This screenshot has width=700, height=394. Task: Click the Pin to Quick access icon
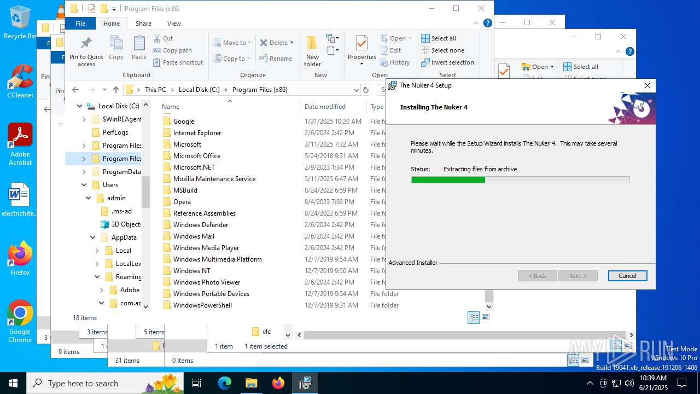[x=86, y=51]
